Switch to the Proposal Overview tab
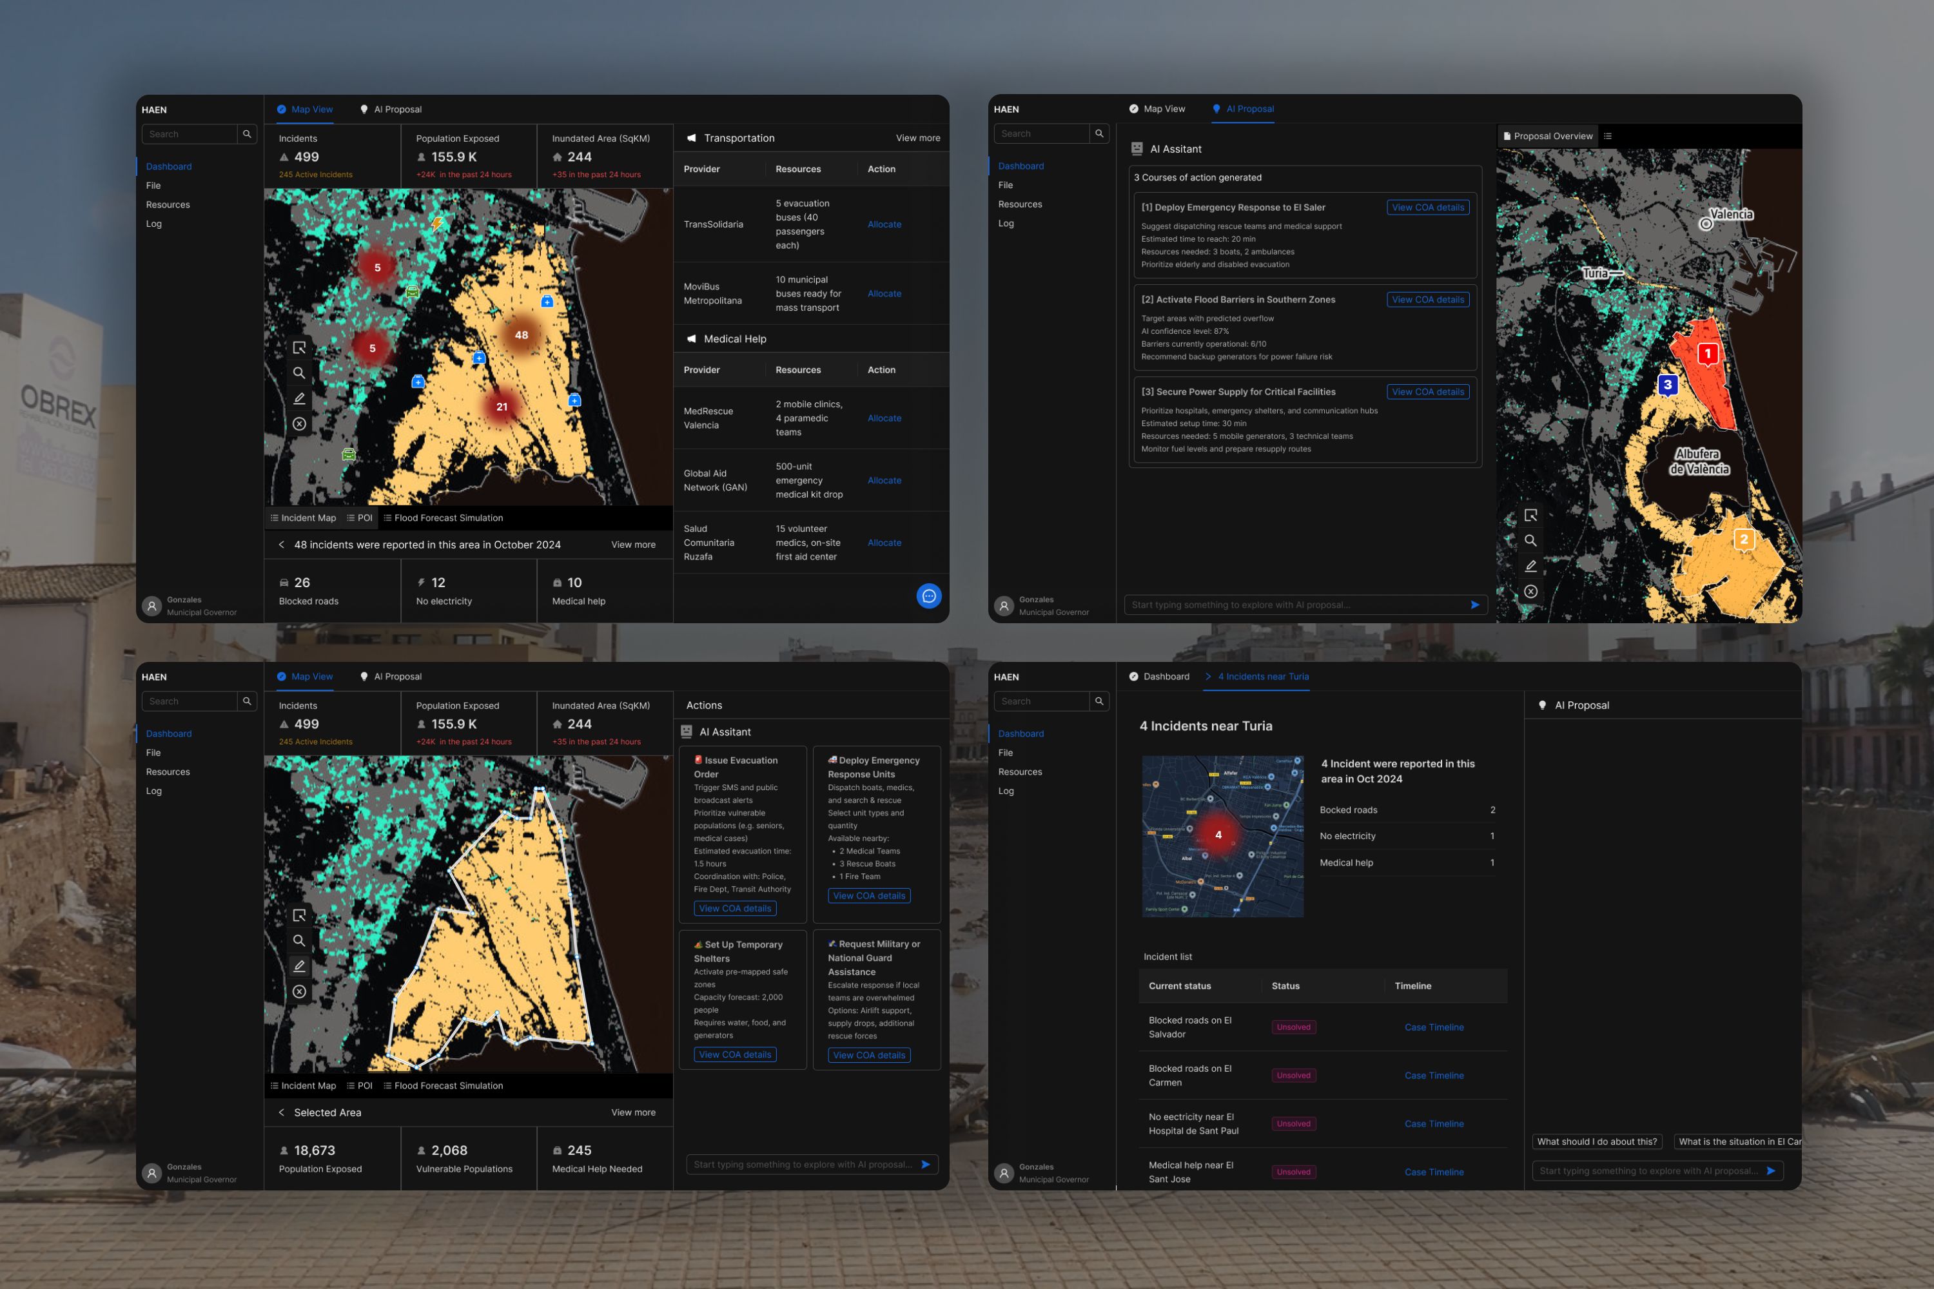 tap(1548, 137)
